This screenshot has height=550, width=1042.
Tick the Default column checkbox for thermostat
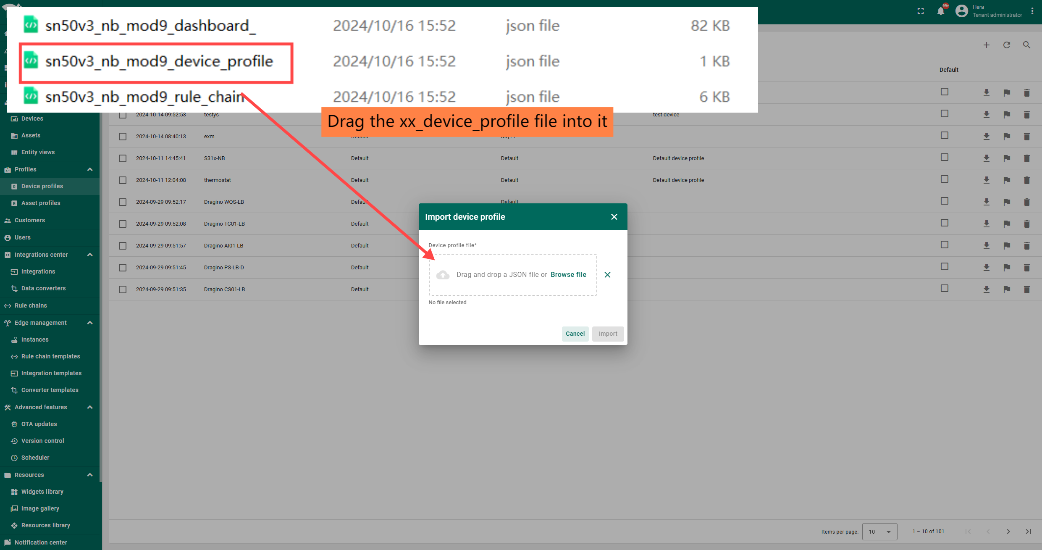coord(945,179)
